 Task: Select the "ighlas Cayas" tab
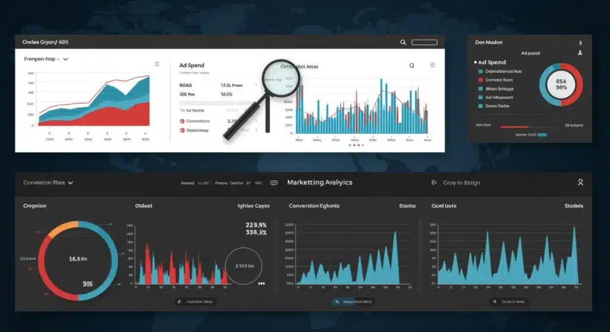pos(253,206)
